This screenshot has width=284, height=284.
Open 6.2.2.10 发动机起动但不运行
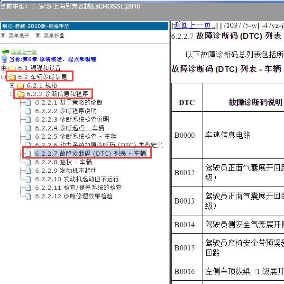77,179
